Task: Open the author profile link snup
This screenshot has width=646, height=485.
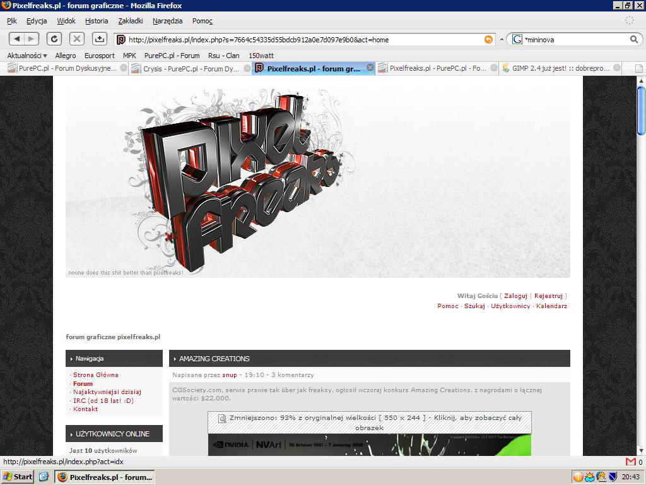Action: pos(230,375)
